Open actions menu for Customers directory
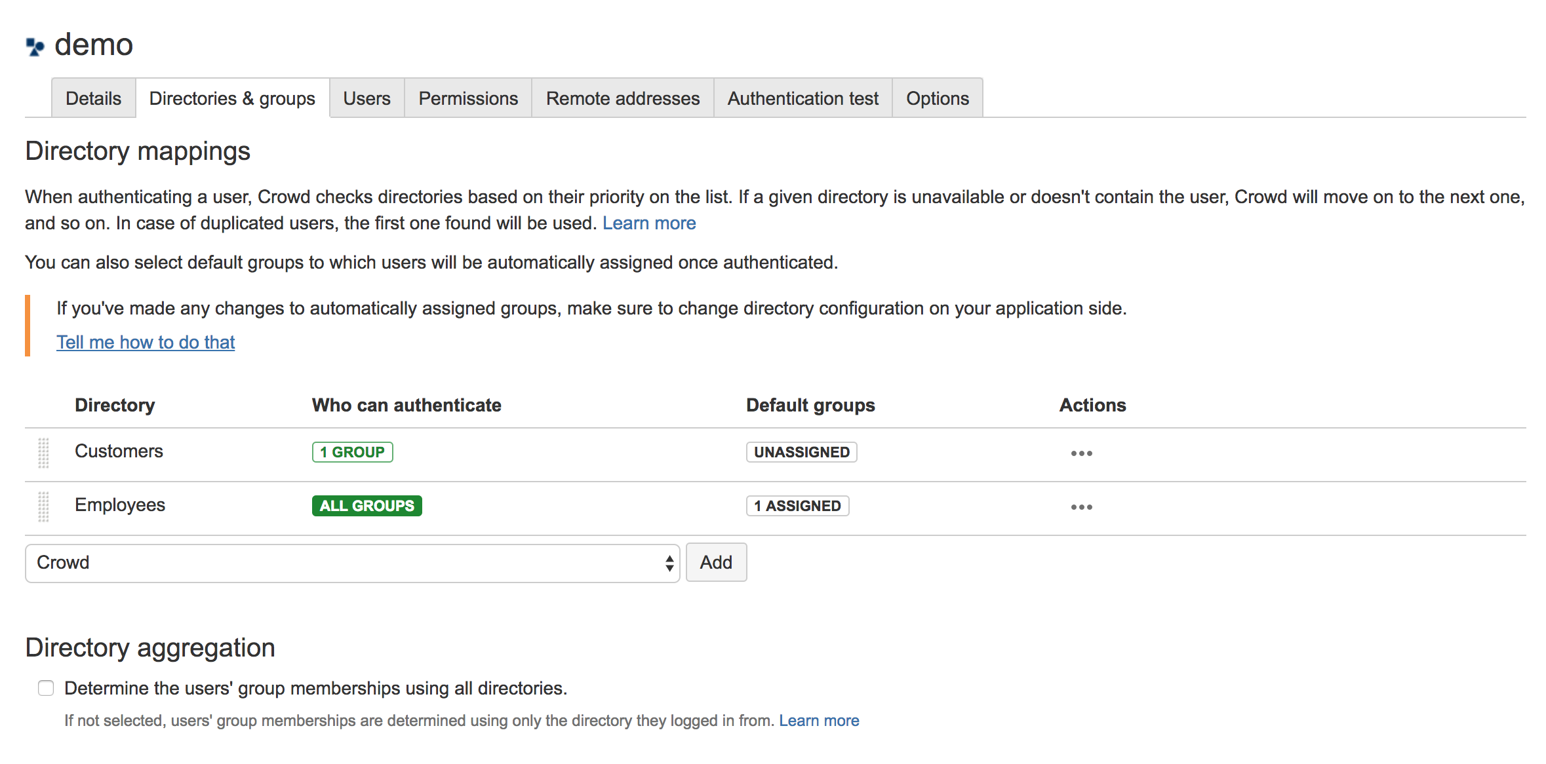This screenshot has height=764, width=1546. point(1081,453)
